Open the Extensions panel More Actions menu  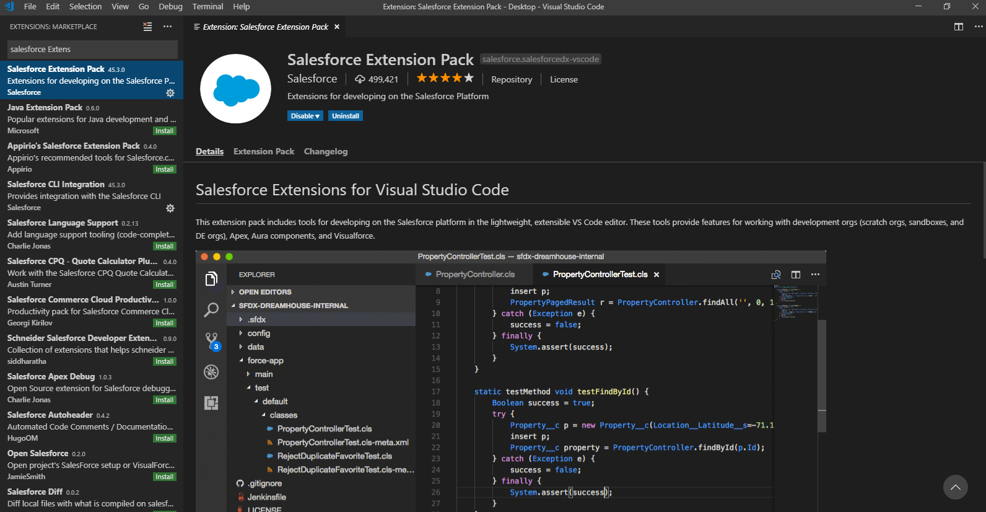point(167,27)
